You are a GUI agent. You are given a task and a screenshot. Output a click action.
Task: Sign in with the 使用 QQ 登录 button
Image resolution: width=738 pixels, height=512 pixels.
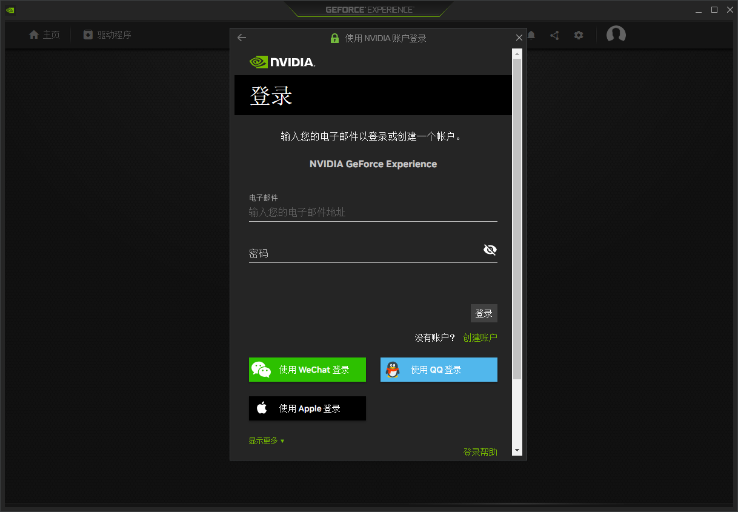point(439,370)
